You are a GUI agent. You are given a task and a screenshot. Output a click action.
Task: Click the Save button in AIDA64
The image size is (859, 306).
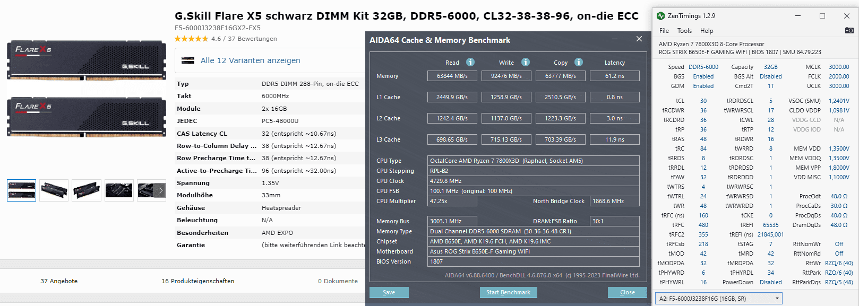tap(389, 292)
